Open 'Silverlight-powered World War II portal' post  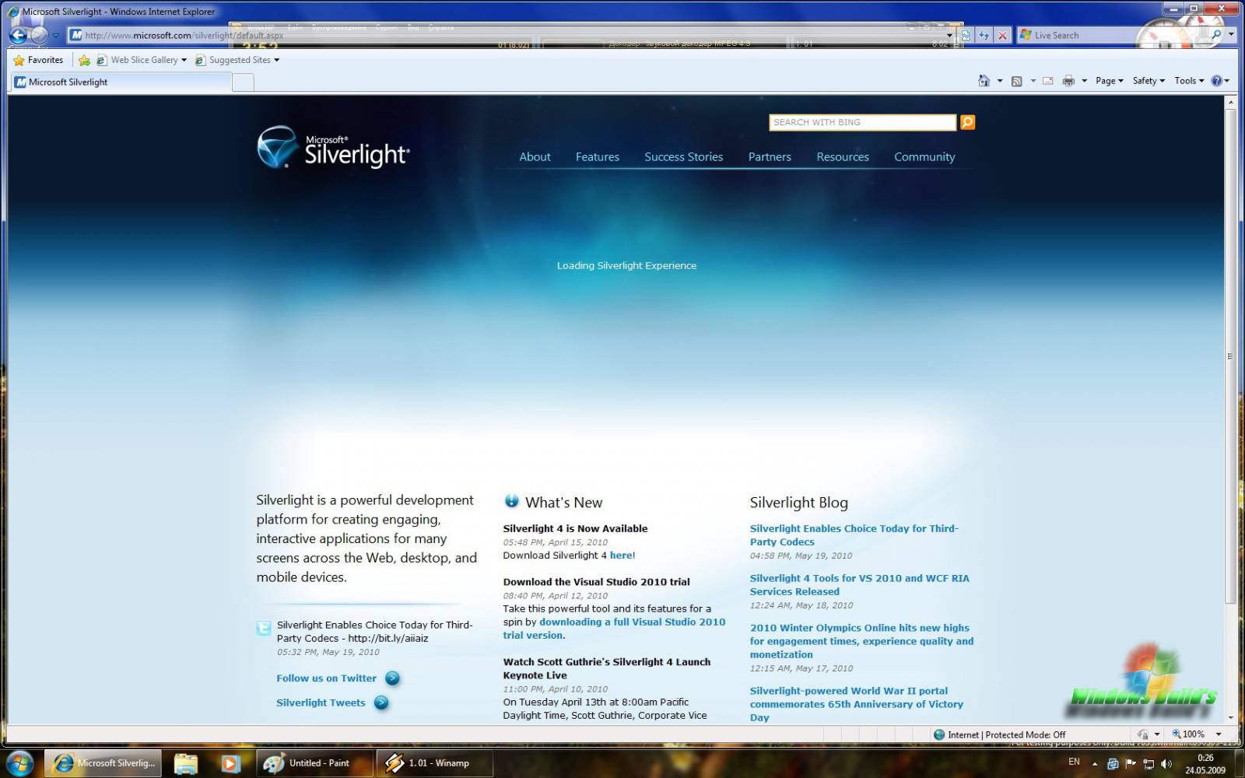856,704
